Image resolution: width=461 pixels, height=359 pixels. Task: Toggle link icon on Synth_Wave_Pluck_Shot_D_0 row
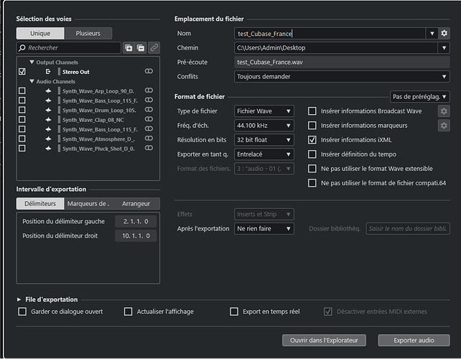pyautogui.click(x=149, y=148)
